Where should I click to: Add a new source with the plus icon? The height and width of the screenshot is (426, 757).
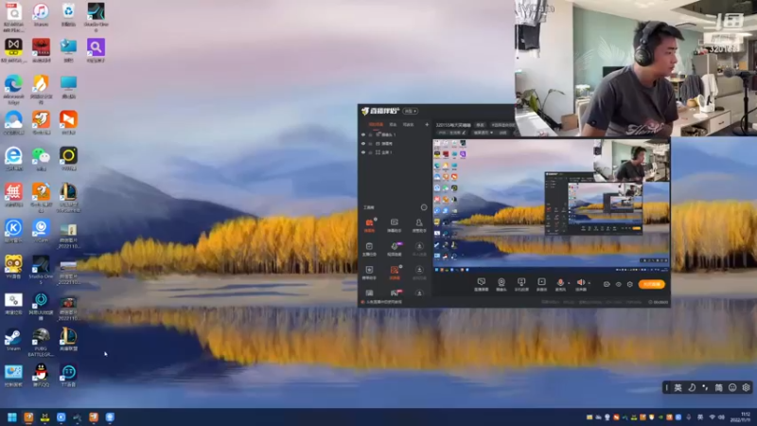tap(427, 125)
